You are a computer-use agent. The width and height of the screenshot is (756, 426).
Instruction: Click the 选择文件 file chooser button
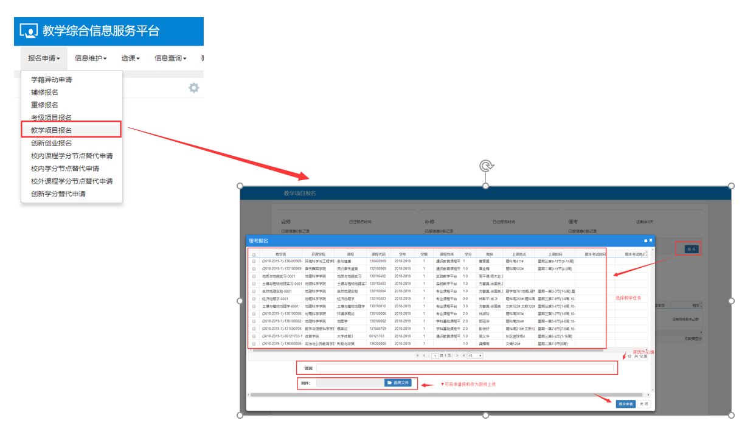398,383
